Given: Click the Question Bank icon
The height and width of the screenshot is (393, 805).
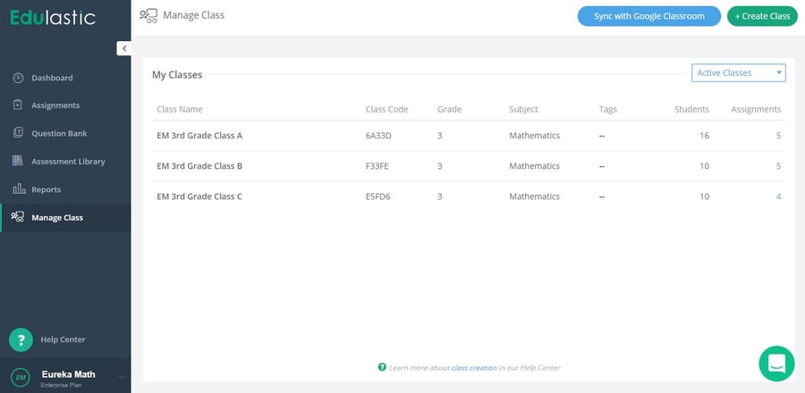Looking at the screenshot, I should point(18,133).
